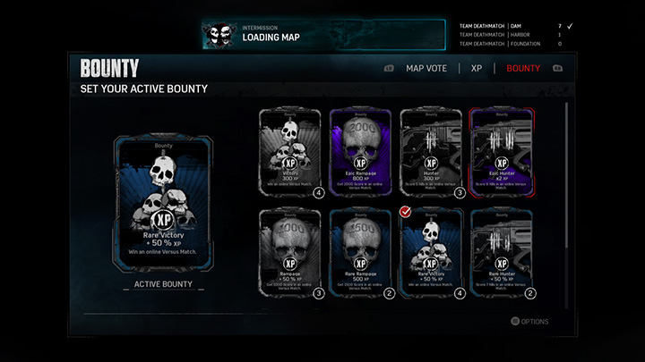Click the left bumper icon beside MAP VOTE
Image resolution: width=645 pixels, height=362 pixels.
(389, 69)
